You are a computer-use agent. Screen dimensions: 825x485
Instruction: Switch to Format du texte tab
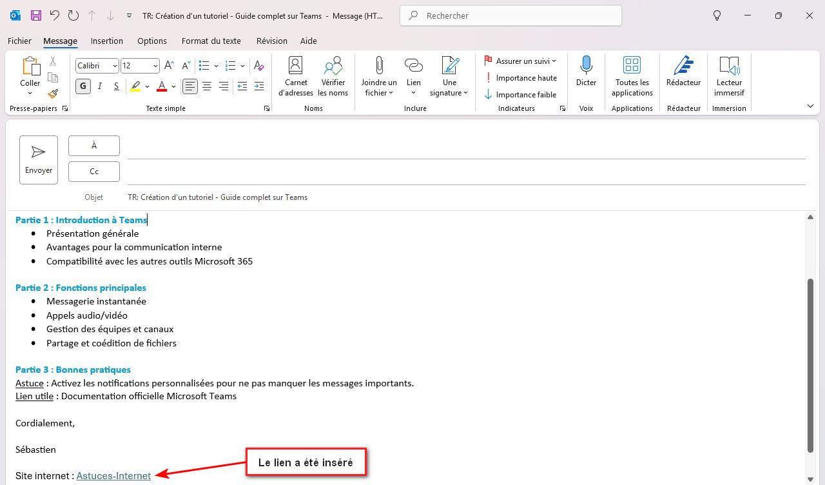tap(211, 41)
